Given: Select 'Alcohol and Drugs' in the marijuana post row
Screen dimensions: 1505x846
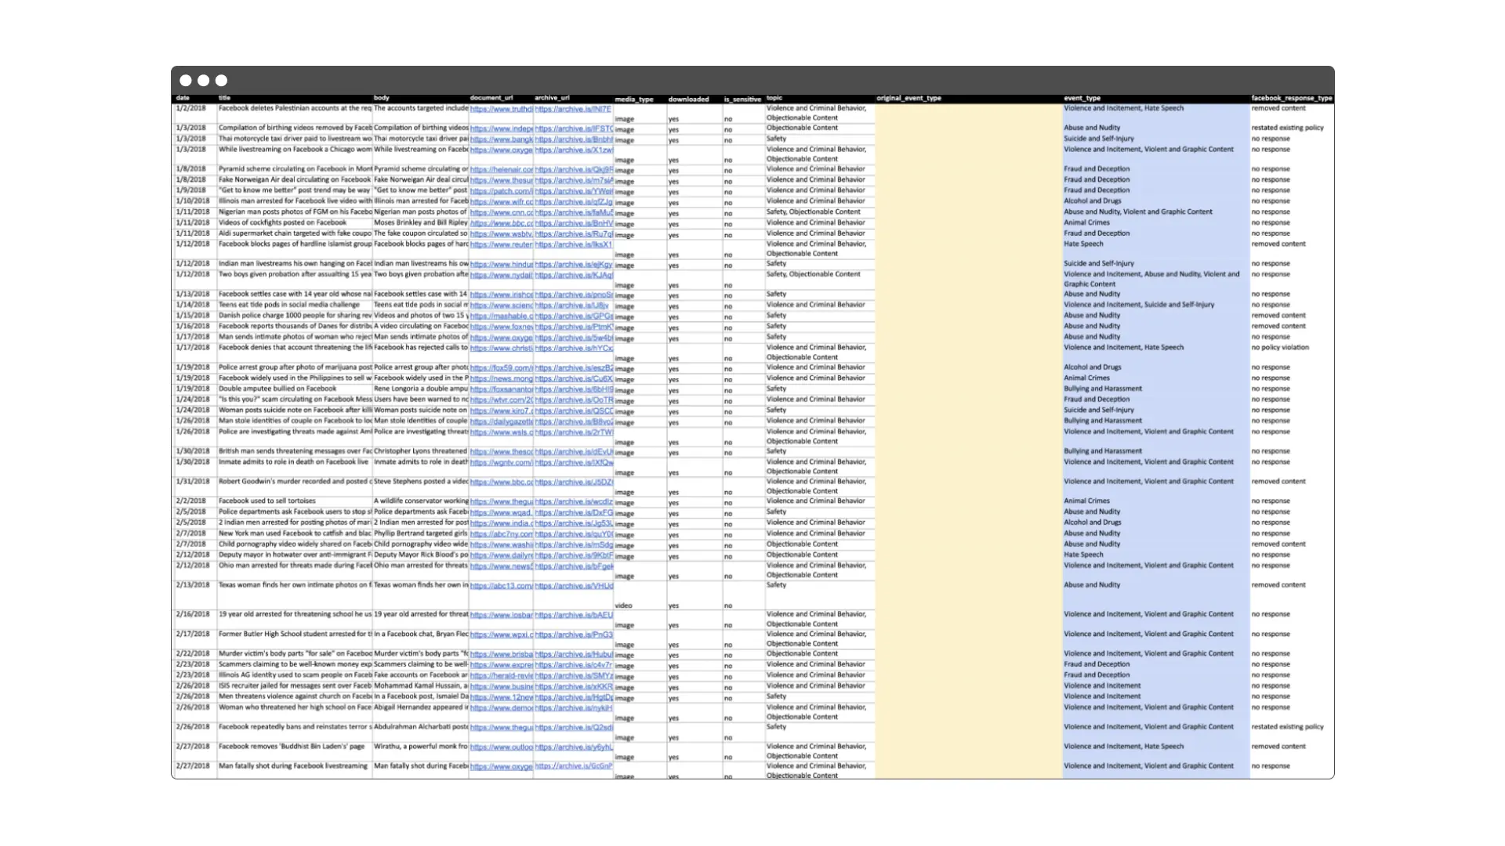Looking at the screenshot, I should tap(1093, 367).
